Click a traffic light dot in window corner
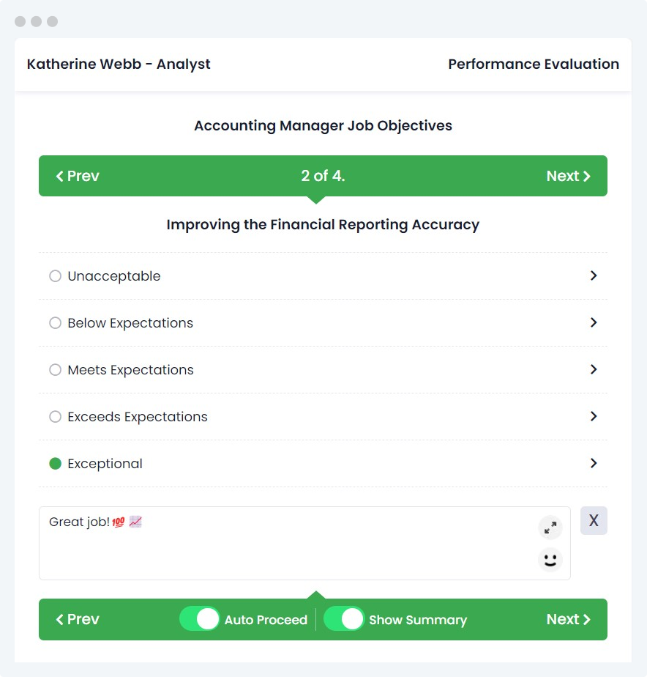The image size is (647, 677). pyautogui.click(x=20, y=21)
